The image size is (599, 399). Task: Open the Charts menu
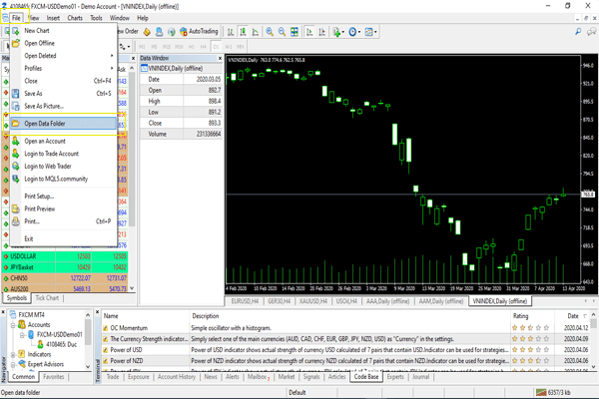(75, 18)
